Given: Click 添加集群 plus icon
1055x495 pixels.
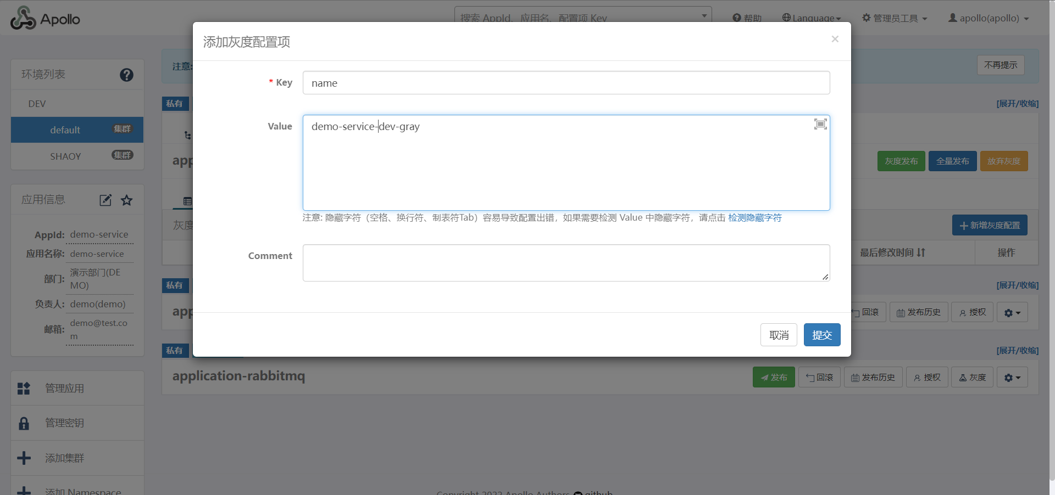Looking at the screenshot, I should tap(24, 458).
